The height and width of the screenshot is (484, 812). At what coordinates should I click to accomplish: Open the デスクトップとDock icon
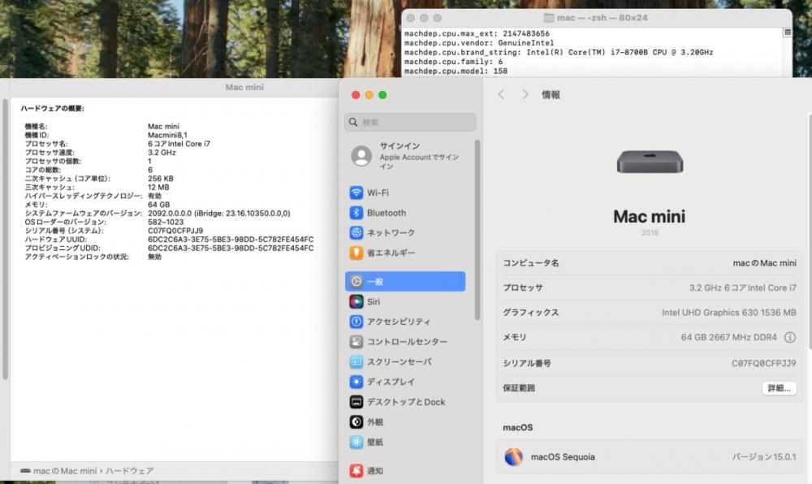click(356, 402)
